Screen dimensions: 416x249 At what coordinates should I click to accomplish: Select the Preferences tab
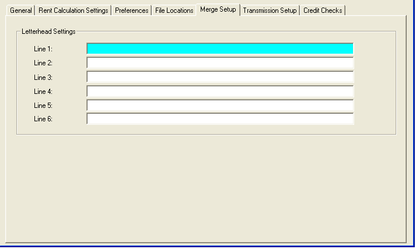coord(131,10)
